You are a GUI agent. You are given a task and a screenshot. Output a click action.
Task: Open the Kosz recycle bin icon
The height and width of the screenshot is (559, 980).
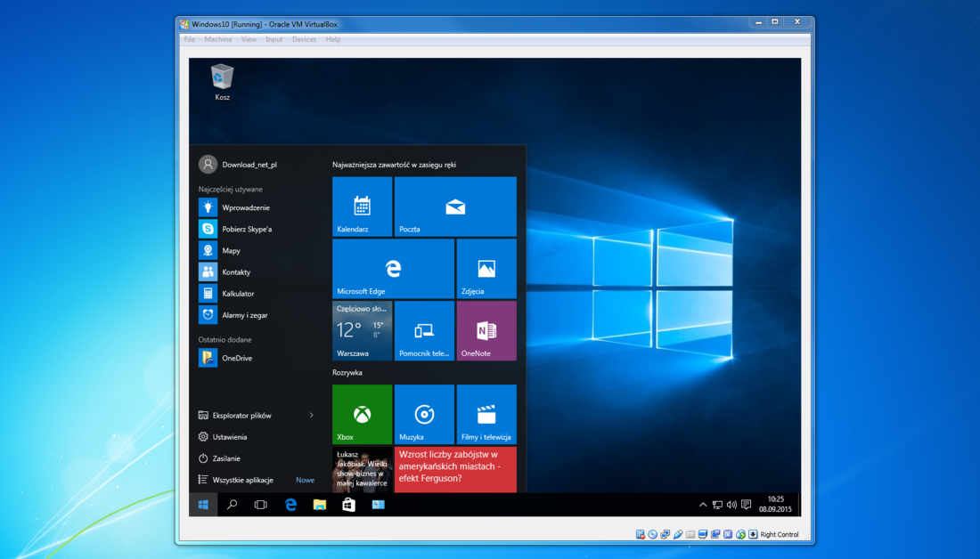[x=222, y=82]
